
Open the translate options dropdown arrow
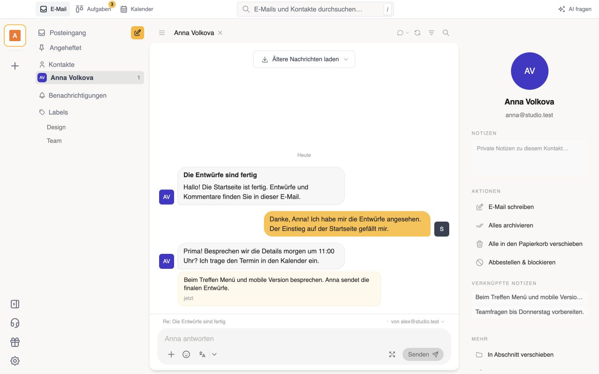[x=214, y=354]
